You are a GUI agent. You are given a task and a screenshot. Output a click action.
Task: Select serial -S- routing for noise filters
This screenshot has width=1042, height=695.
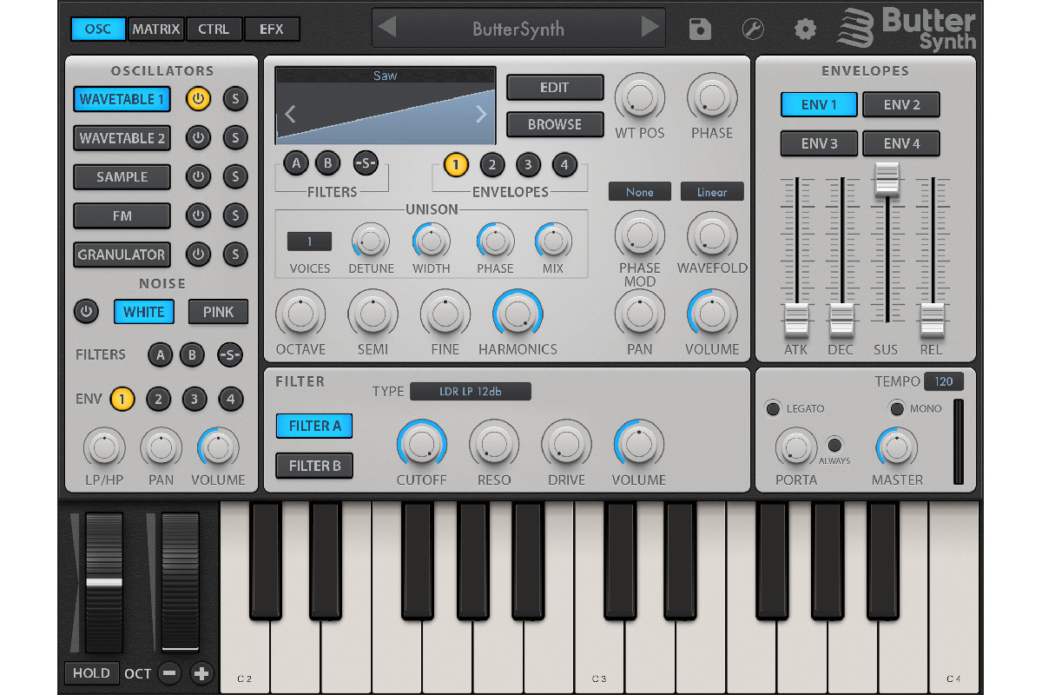point(230,354)
